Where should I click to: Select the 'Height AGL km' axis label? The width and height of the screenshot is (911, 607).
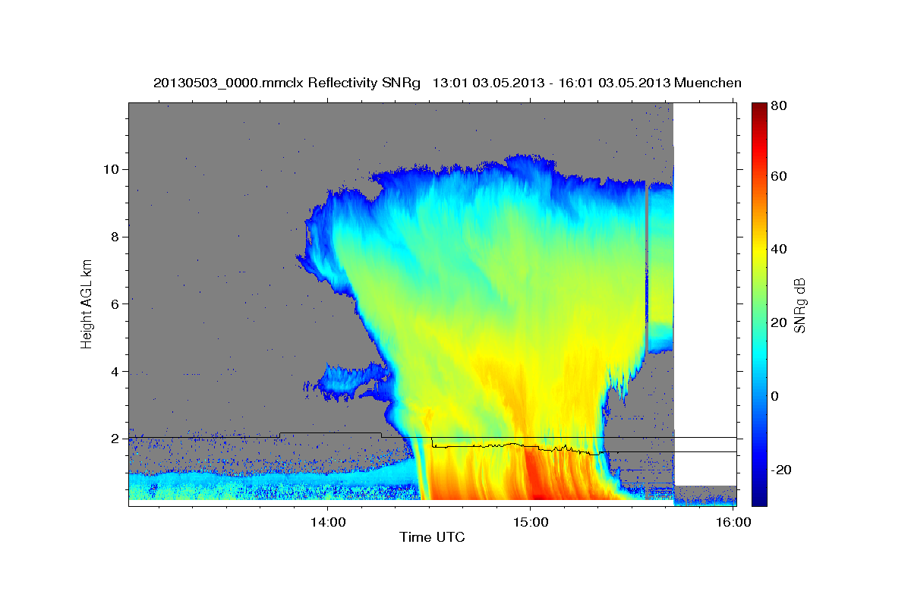pyautogui.click(x=87, y=303)
